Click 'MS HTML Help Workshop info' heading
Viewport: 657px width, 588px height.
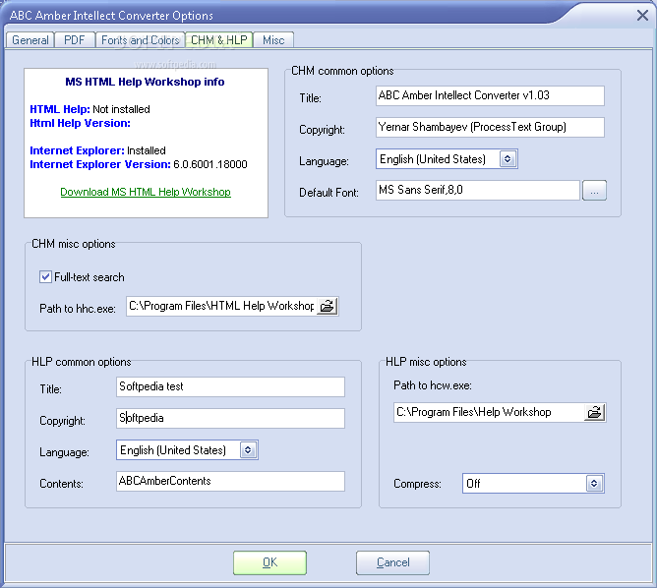pyautogui.click(x=145, y=82)
